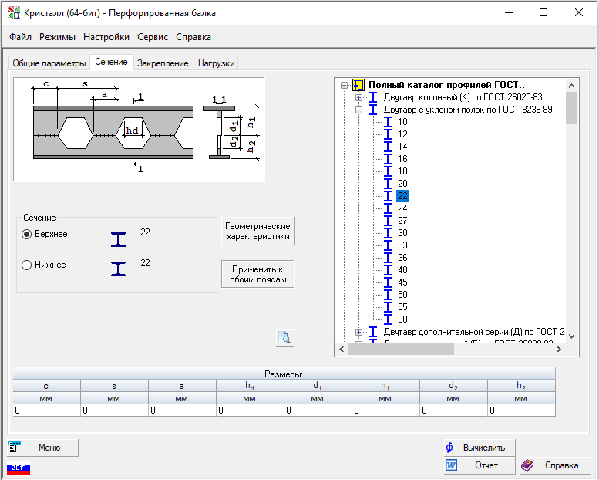Viewport: 599px width, 480px height.
Task: Expand Двутавр дополнительной серии (Д) node
Action: click(358, 332)
